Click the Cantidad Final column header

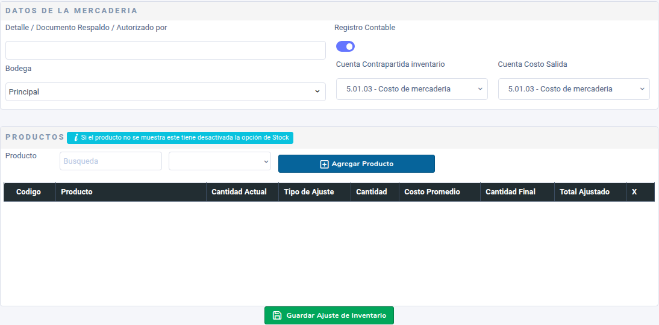(517, 192)
